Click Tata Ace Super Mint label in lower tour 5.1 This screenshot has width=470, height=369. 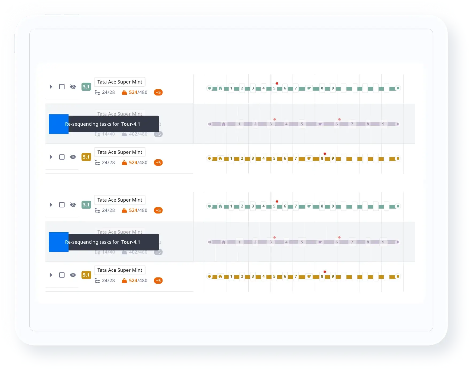click(x=120, y=270)
